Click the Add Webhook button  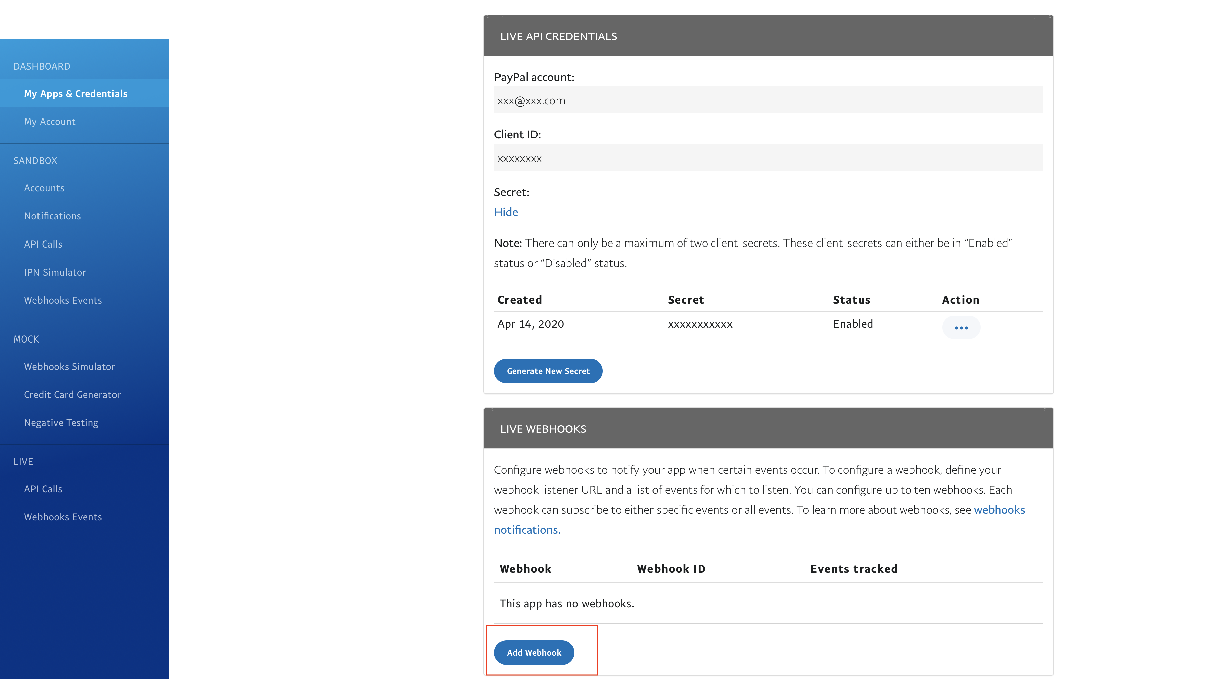[533, 652]
